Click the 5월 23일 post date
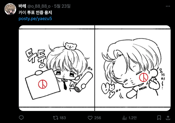Screen dimensions: 175x123 (62, 6)
